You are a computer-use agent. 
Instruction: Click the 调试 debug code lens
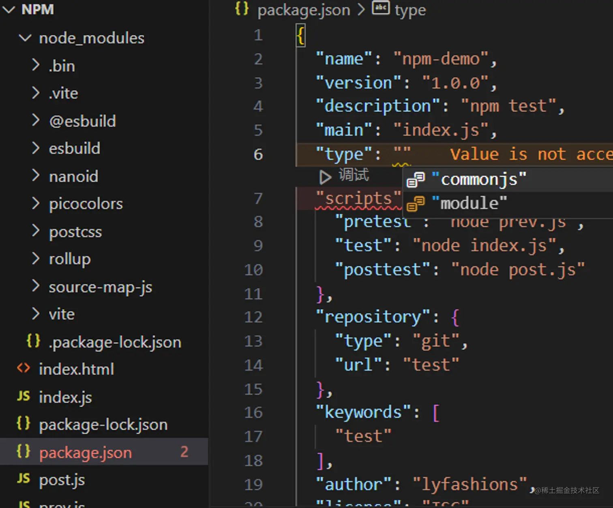354,175
